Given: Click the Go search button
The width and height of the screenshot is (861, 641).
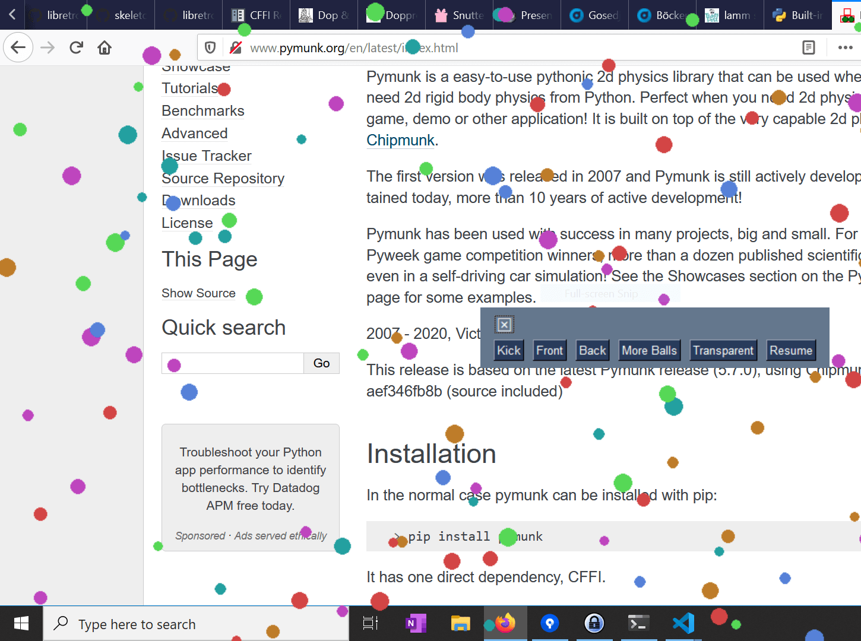Looking at the screenshot, I should 322,363.
